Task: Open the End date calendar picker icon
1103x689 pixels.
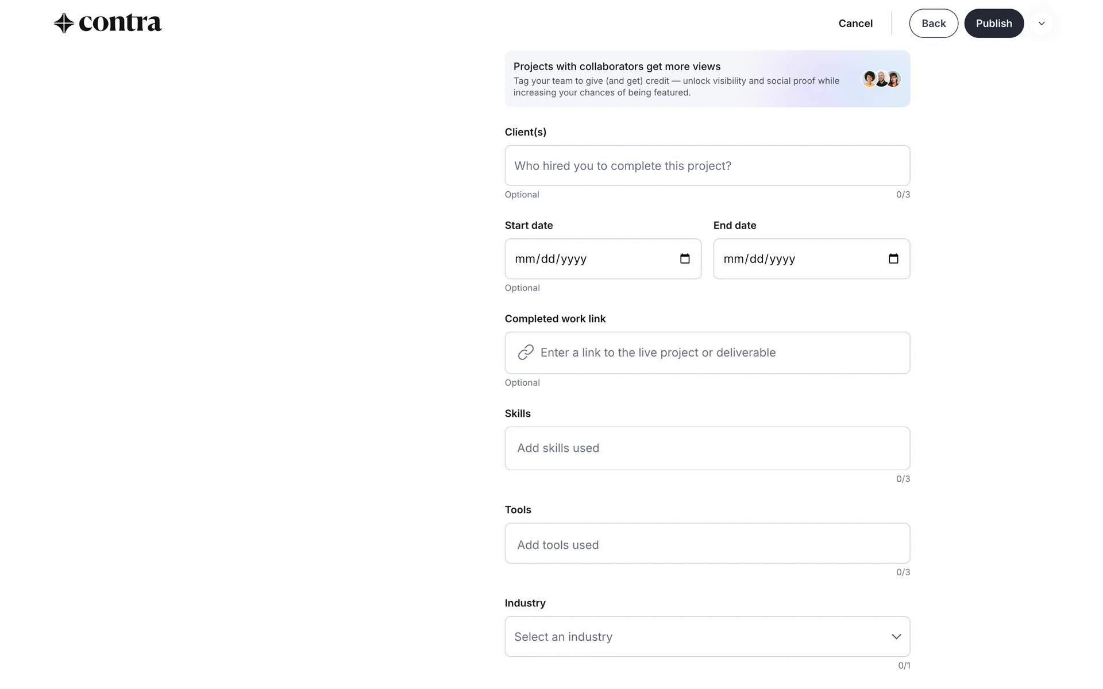Action: [893, 259]
